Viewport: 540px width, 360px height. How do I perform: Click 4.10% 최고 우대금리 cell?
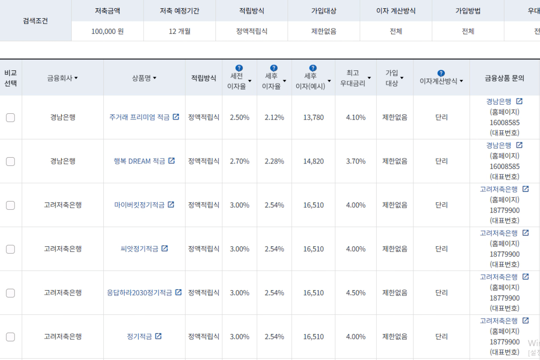pyautogui.click(x=356, y=117)
